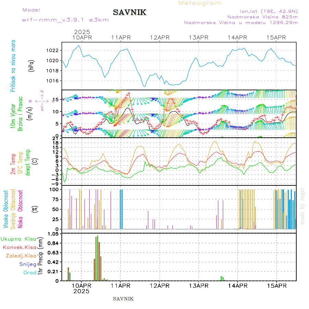Image resolution: width=309 pixels, height=309 pixels.
Task: Click the Visoka Oblacnost legend label
Action: [x=6, y=208]
